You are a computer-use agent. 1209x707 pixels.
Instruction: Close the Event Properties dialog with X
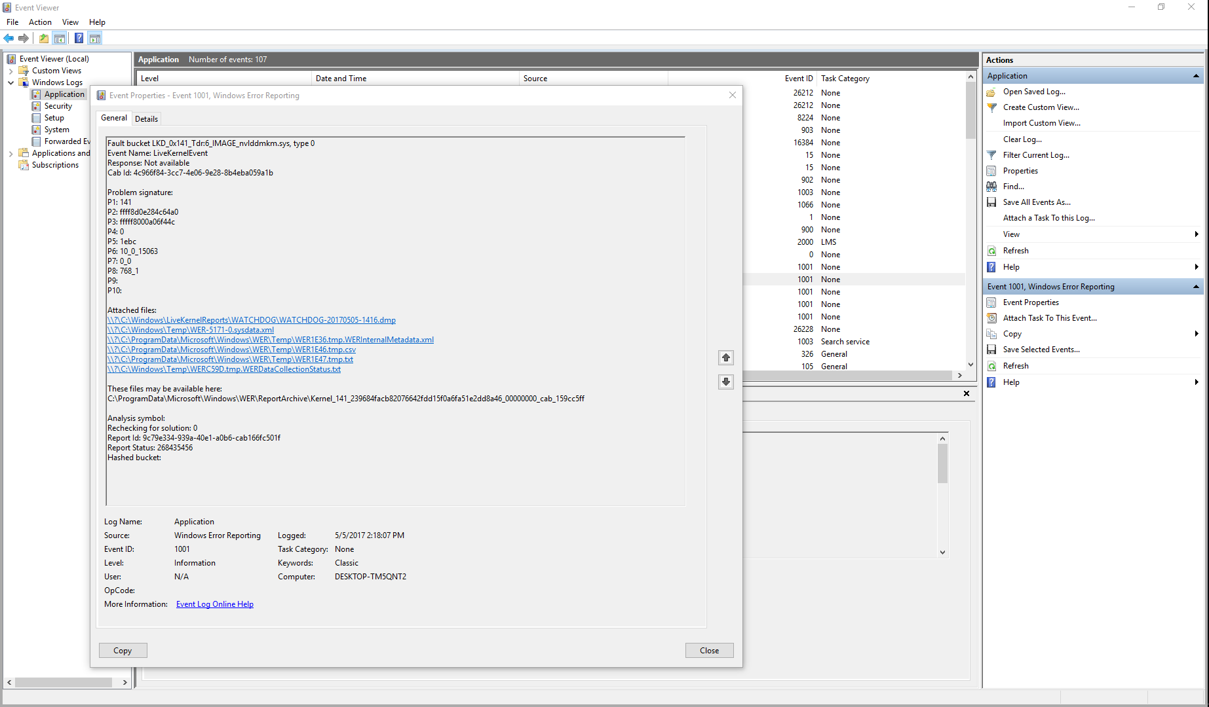(733, 96)
